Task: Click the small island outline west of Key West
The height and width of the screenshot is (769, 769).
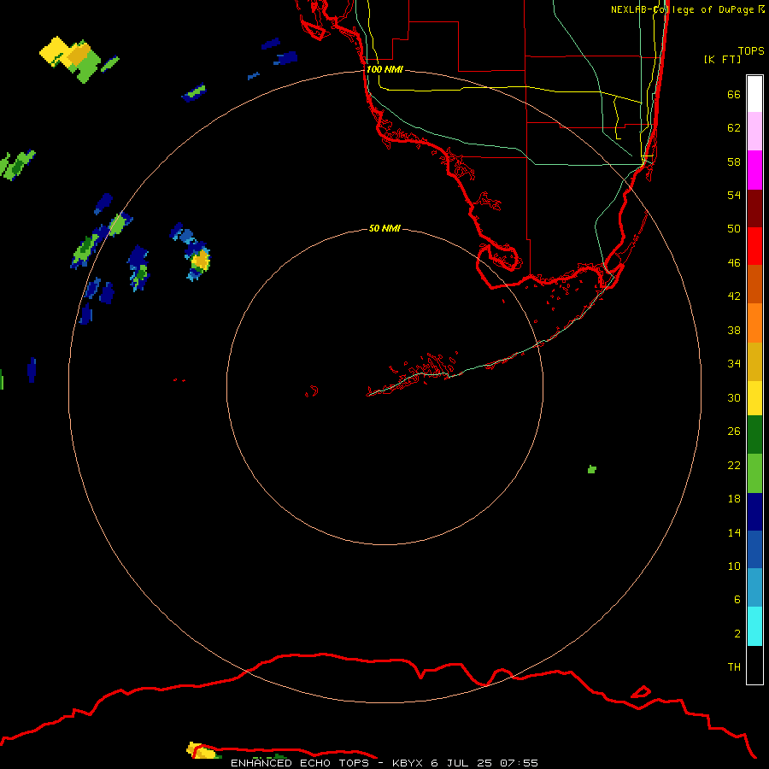Action: (312, 391)
